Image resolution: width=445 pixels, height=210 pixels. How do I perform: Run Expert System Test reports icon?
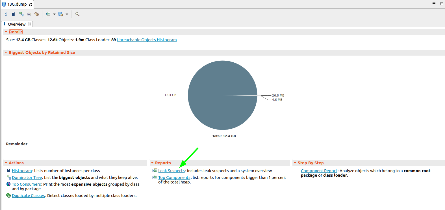[x=48, y=14]
